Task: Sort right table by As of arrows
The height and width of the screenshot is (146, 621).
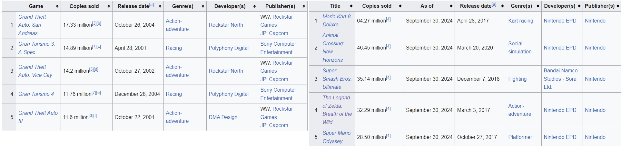Action: (x=451, y=6)
